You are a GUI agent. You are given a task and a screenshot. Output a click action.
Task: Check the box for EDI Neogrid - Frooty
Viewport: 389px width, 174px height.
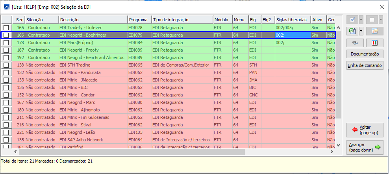(x=6, y=50)
